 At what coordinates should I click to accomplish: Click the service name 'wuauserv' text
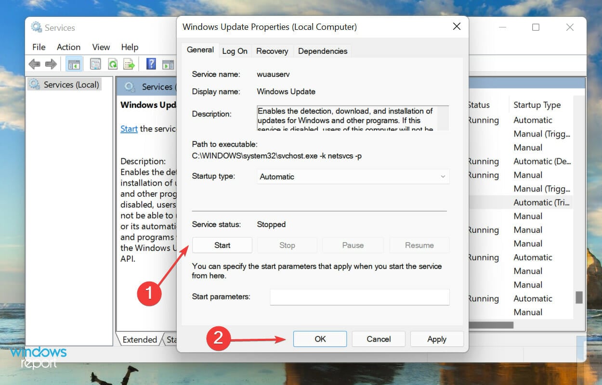coord(274,74)
